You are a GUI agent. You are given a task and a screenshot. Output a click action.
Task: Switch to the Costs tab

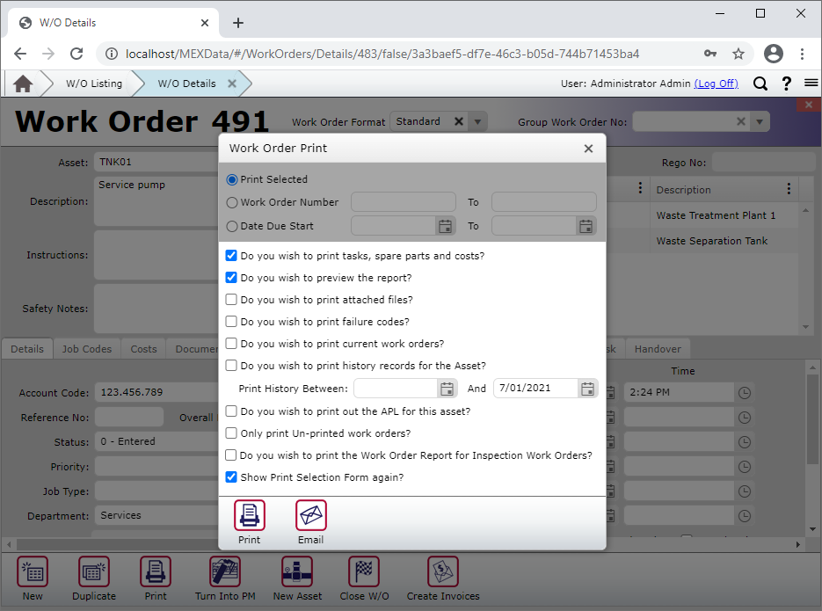(x=142, y=348)
